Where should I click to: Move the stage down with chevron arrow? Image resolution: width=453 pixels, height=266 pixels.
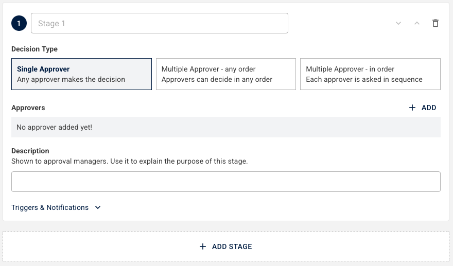[x=398, y=23]
